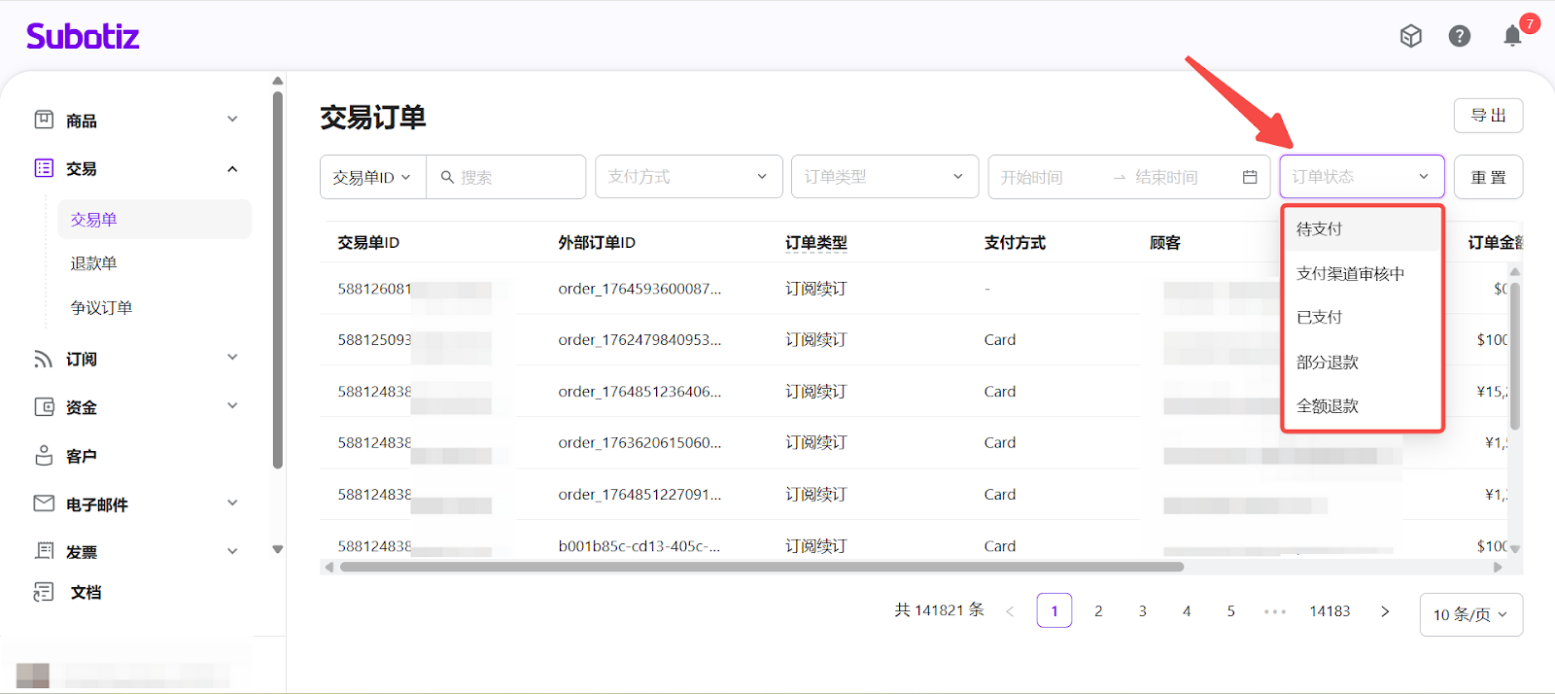Click the notification bell icon

click(1512, 36)
